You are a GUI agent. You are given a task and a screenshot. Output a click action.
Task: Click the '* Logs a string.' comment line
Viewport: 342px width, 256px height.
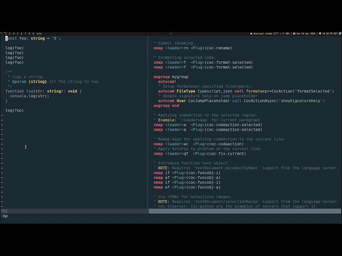point(26,77)
